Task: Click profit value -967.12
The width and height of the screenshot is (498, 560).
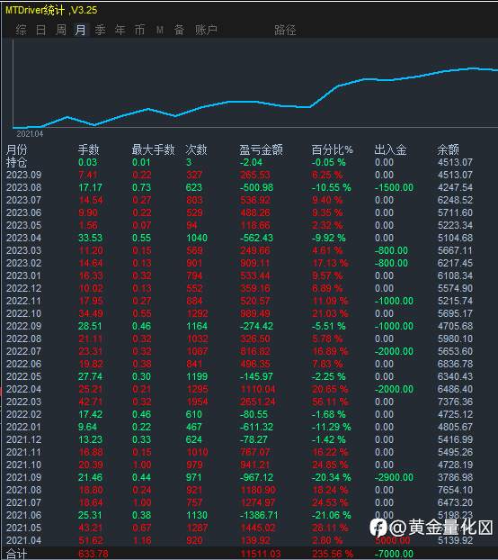Action: 256,477
